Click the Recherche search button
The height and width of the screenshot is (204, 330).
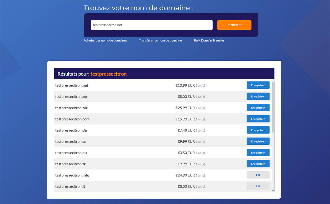pos(234,25)
